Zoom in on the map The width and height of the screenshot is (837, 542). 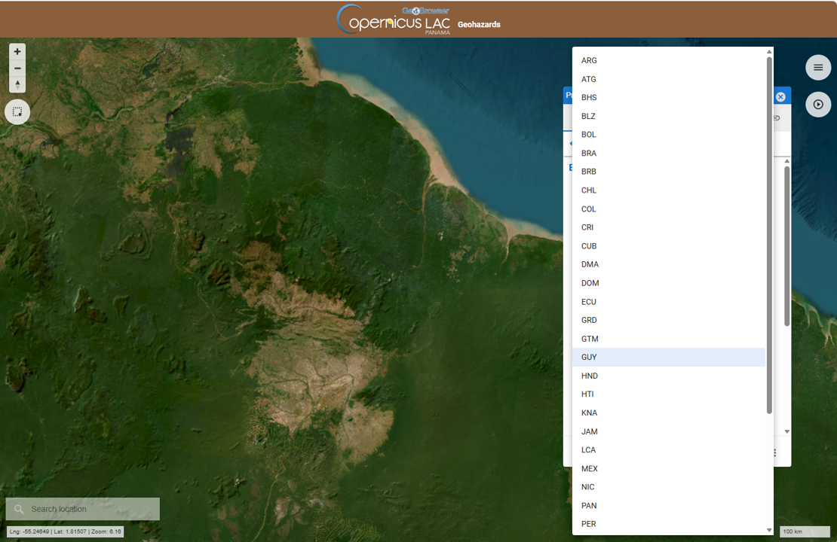(17, 52)
